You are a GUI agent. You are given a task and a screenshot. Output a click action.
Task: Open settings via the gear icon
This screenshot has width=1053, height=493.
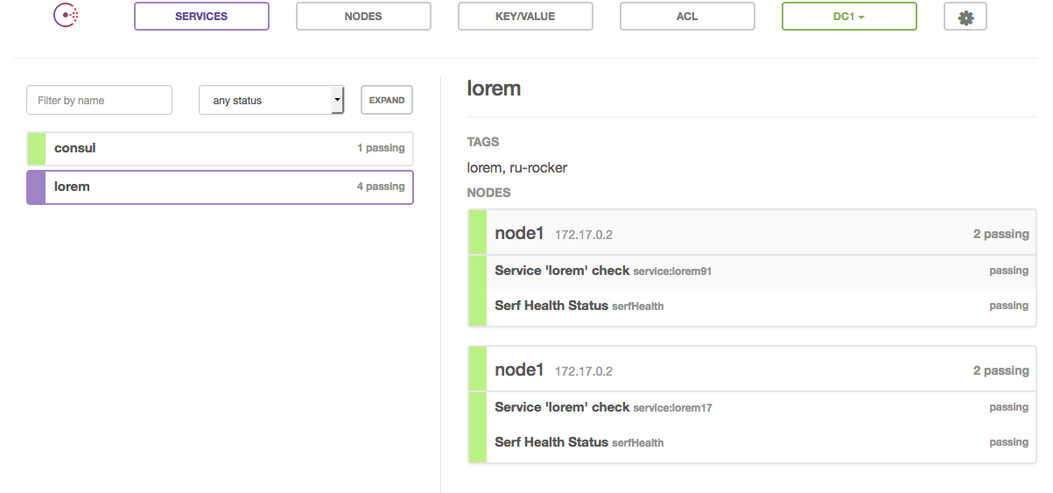pyautogui.click(x=965, y=17)
